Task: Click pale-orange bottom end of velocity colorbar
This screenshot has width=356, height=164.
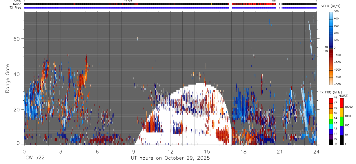Action: (331, 82)
